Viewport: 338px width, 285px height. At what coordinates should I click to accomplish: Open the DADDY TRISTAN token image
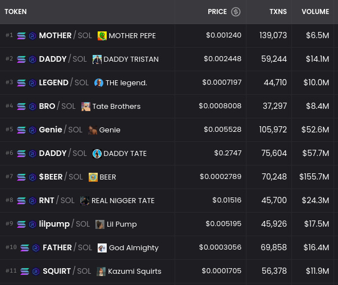click(97, 59)
